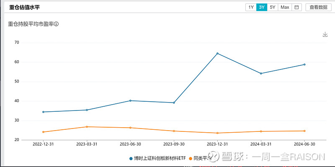Click the y-axis value 60
The image size is (335, 167).
[17, 62]
